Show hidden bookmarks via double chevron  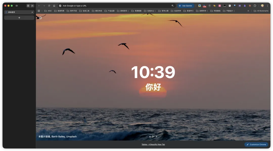248,11
